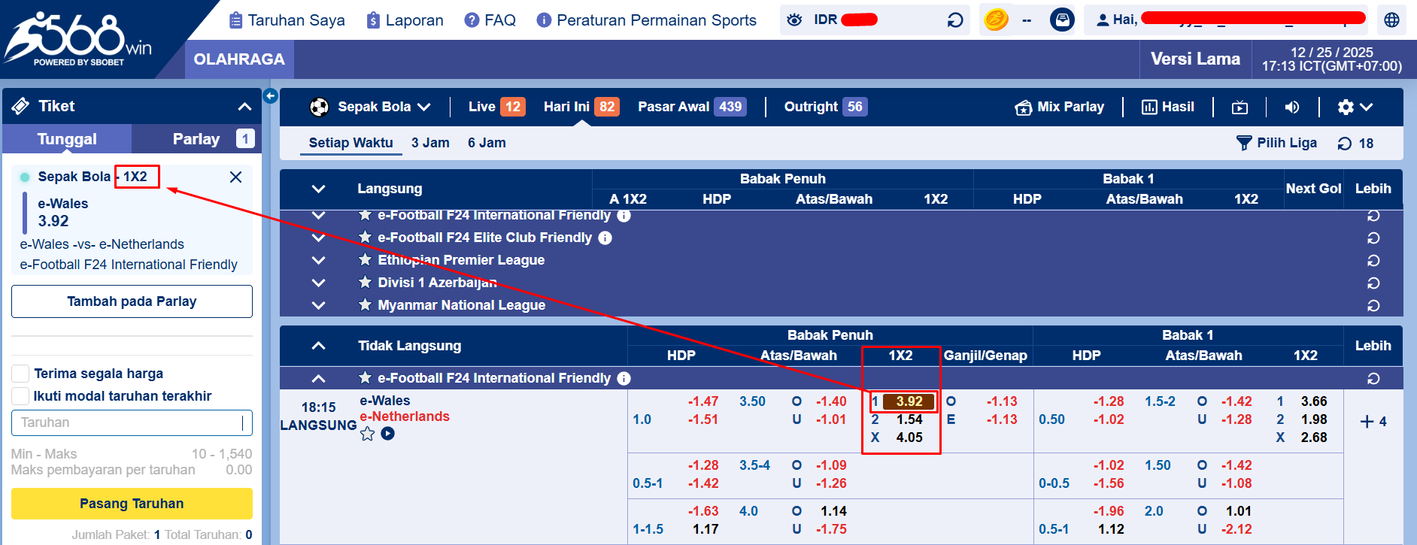
Task: Toggle favorite star under e-Netherlands match
Action: tap(367, 434)
